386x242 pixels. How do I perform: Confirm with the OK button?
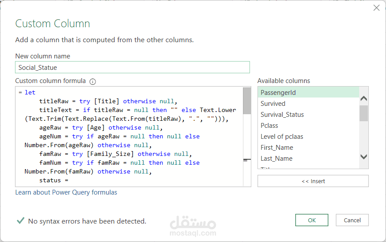point(312,220)
